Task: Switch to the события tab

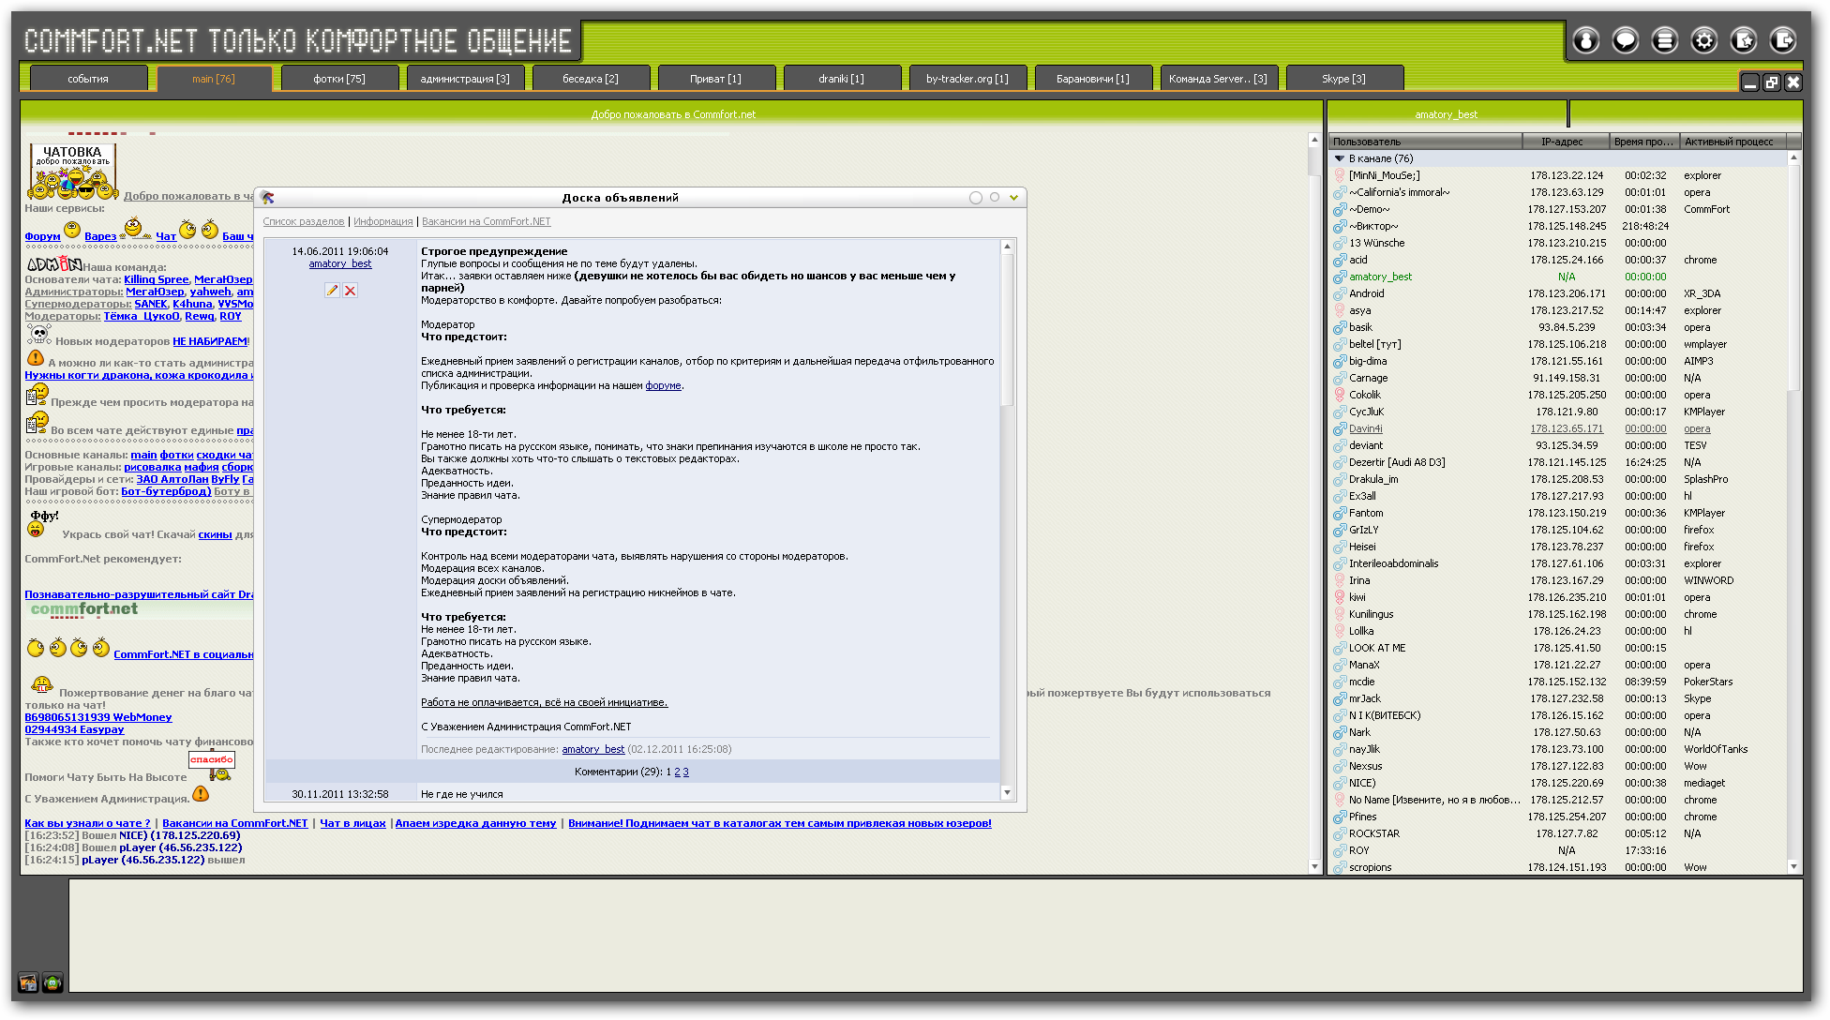Action: click(x=88, y=79)
